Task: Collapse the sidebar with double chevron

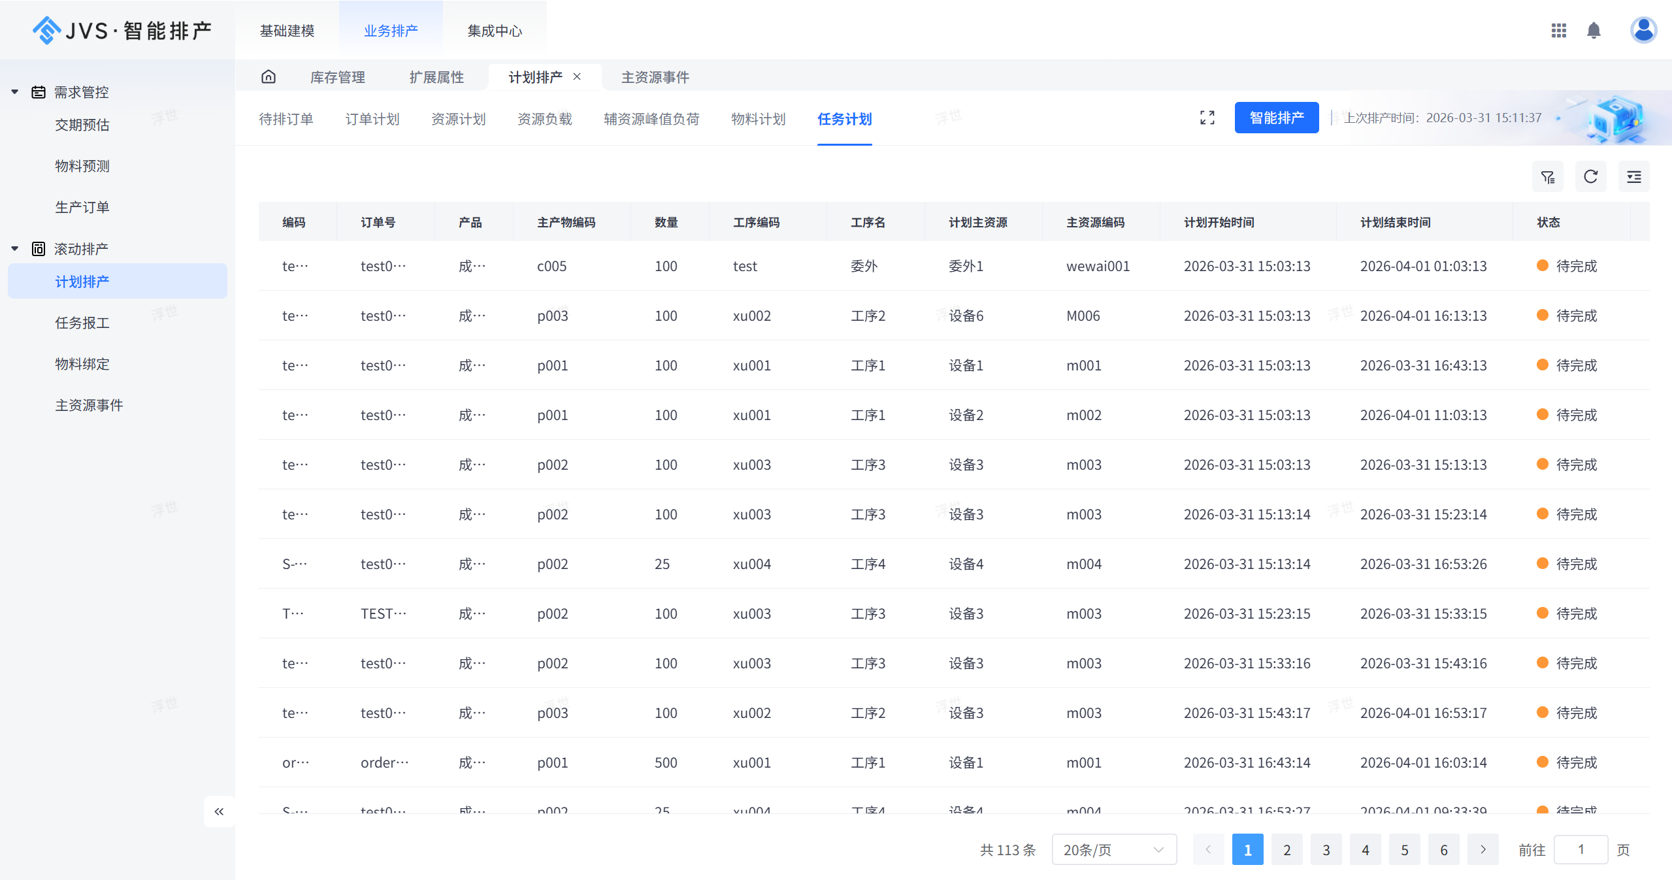Action: (x=219, y=811)
